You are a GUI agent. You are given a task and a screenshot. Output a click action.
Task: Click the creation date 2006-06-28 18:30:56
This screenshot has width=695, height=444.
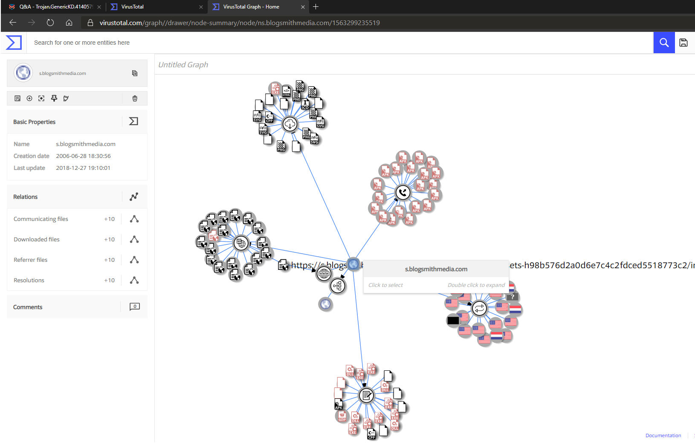[83, 156]
